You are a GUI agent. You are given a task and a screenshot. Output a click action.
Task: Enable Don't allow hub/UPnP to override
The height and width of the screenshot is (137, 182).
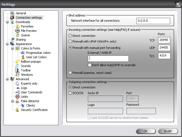click(x=89, y=65)
